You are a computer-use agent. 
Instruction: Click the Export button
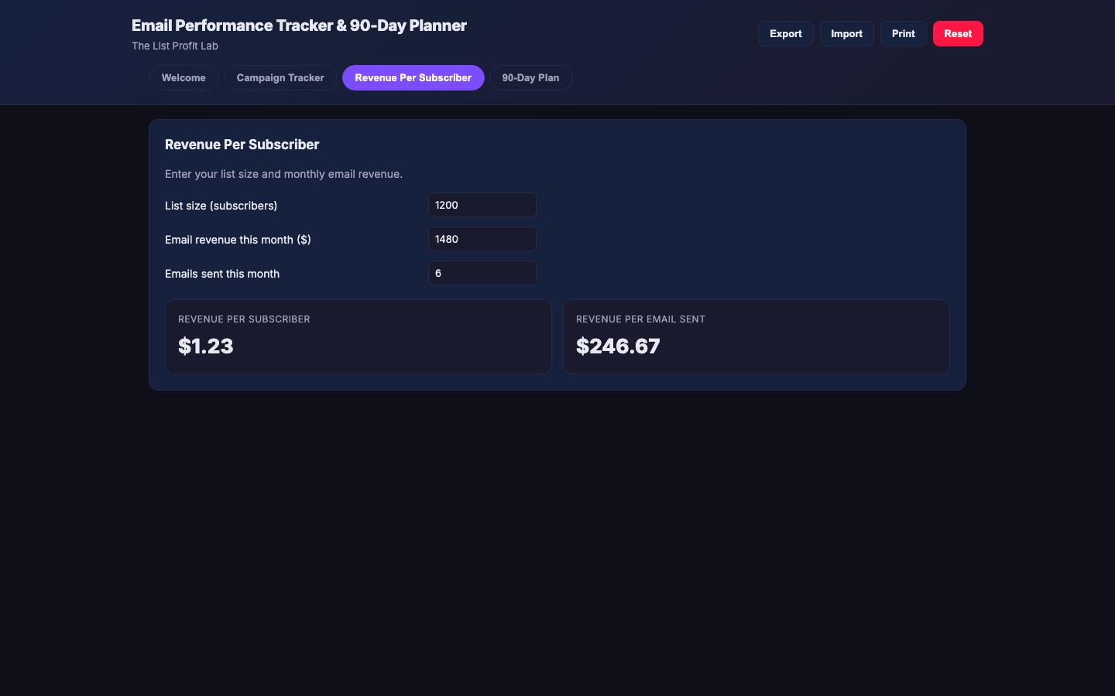pyautogui.click(x=786, y=34)
